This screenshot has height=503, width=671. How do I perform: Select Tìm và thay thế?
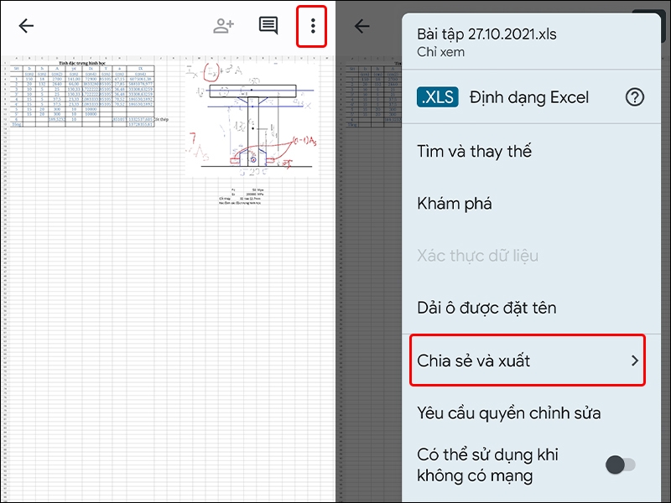coord(474,151)
